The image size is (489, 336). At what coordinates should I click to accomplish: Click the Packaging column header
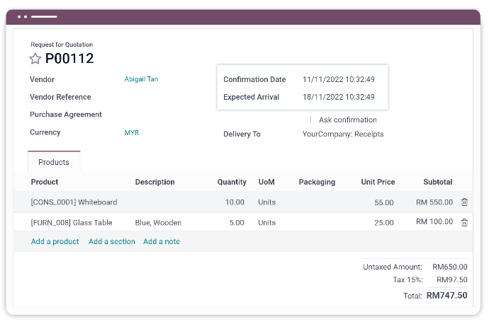pyautogui.click(x=317, y=182)
